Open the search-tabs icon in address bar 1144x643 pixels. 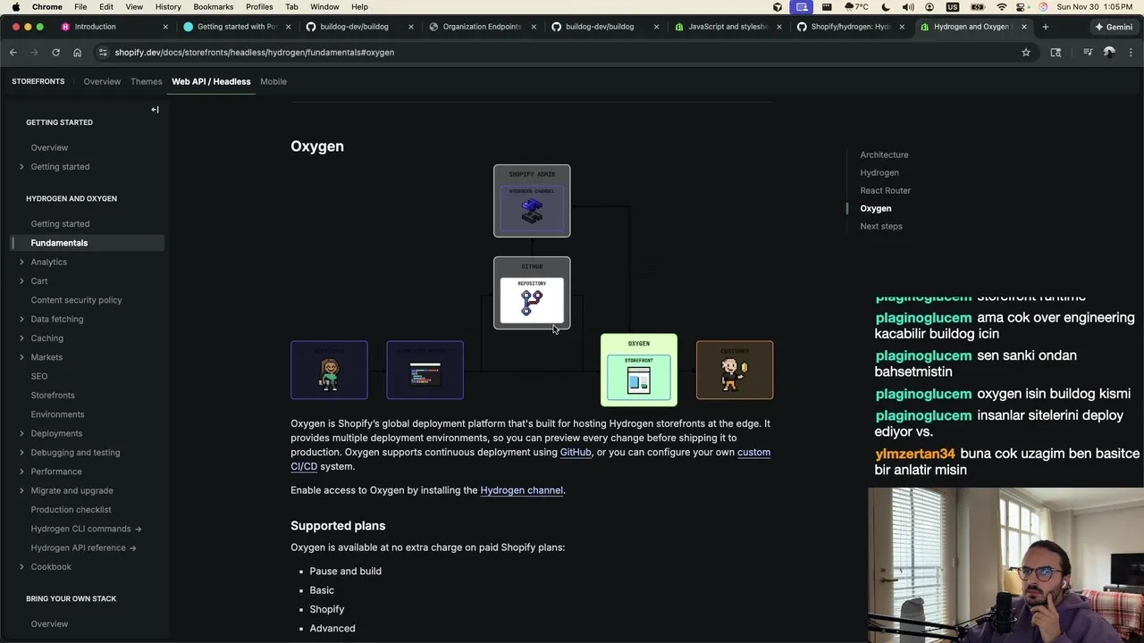(x=1056, y=53)
